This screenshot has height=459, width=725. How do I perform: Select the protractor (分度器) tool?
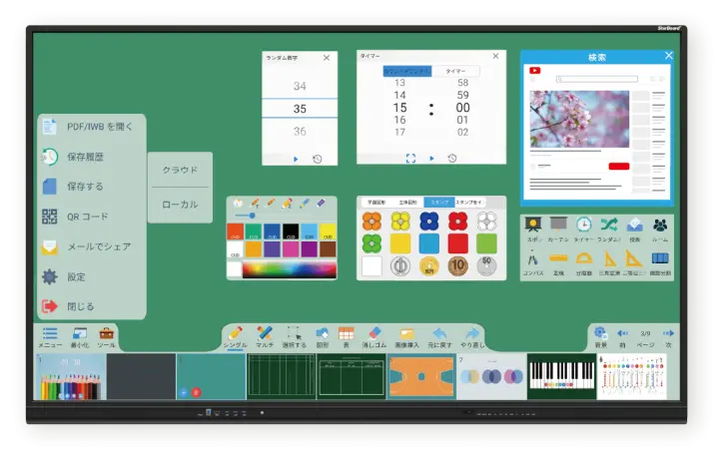click(584, 261)
